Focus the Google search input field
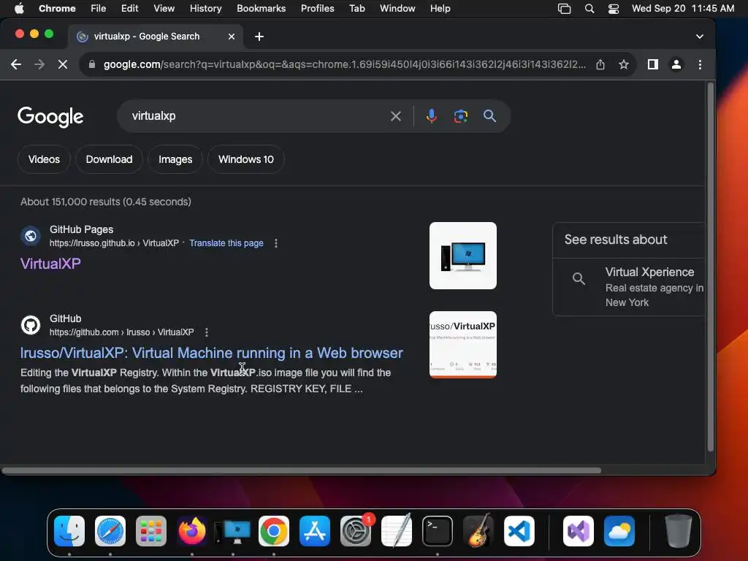 (258, 116)
